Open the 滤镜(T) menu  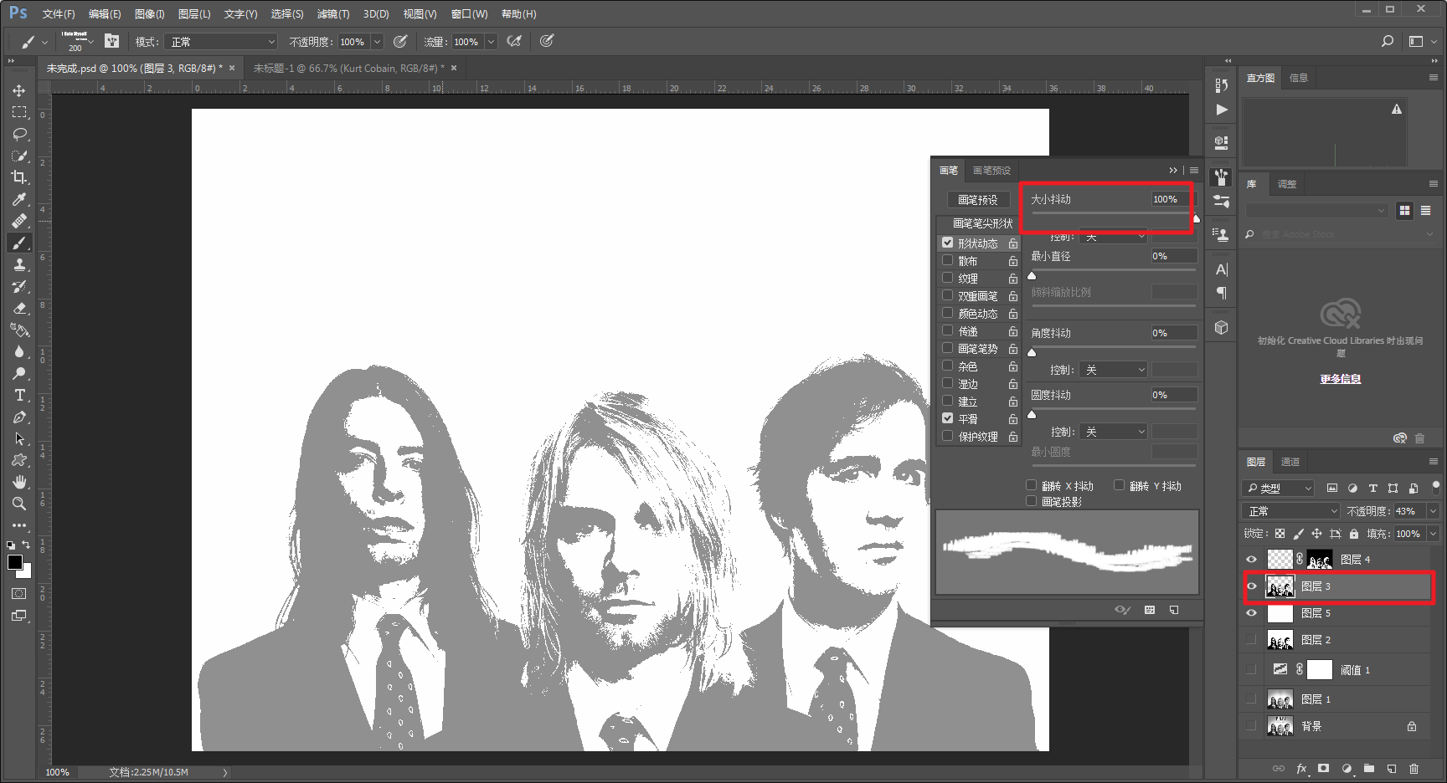(x=333, y=14)
